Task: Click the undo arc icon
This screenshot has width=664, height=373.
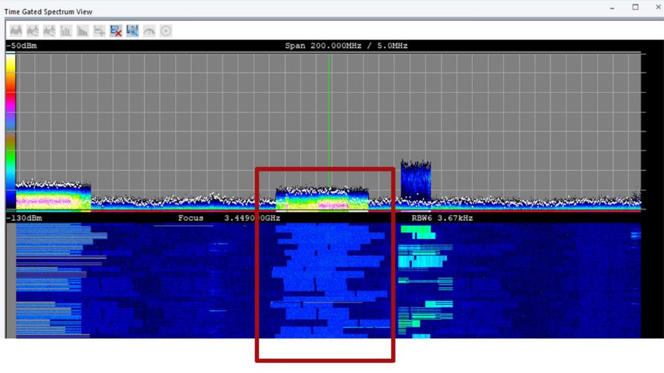Action: click(148, 30)
